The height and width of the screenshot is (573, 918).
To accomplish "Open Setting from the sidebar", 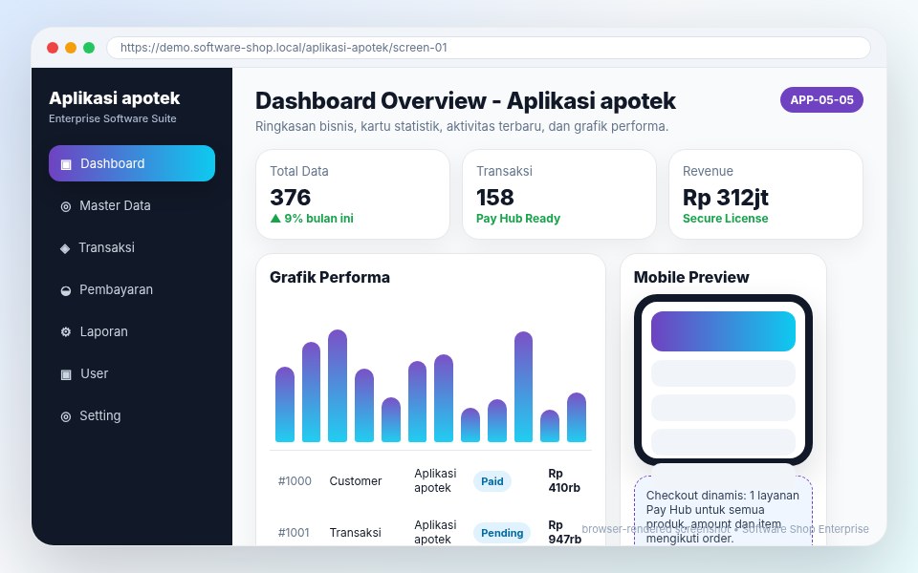I will [132, 415].
